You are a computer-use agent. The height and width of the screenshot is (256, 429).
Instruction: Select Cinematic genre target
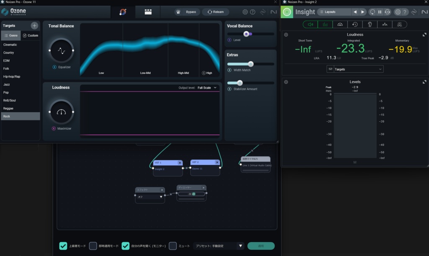tap(21, 44)
